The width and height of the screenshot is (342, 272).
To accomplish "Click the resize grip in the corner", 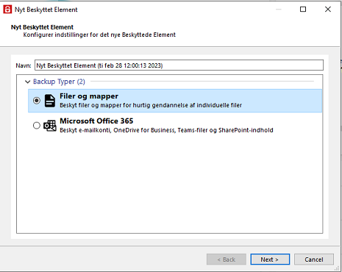I will [338, 268].
